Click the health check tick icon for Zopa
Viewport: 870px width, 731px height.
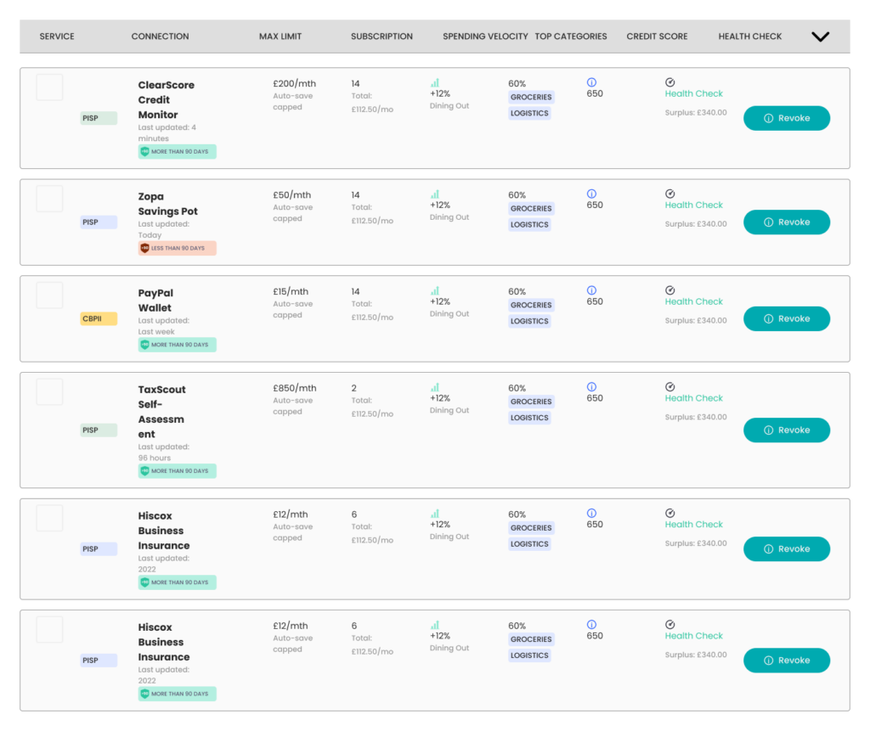[669, 194]
